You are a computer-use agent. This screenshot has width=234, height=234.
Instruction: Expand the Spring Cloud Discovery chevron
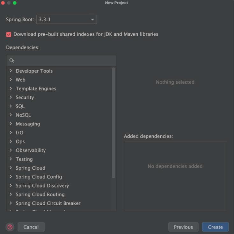(x=11, y=185)
